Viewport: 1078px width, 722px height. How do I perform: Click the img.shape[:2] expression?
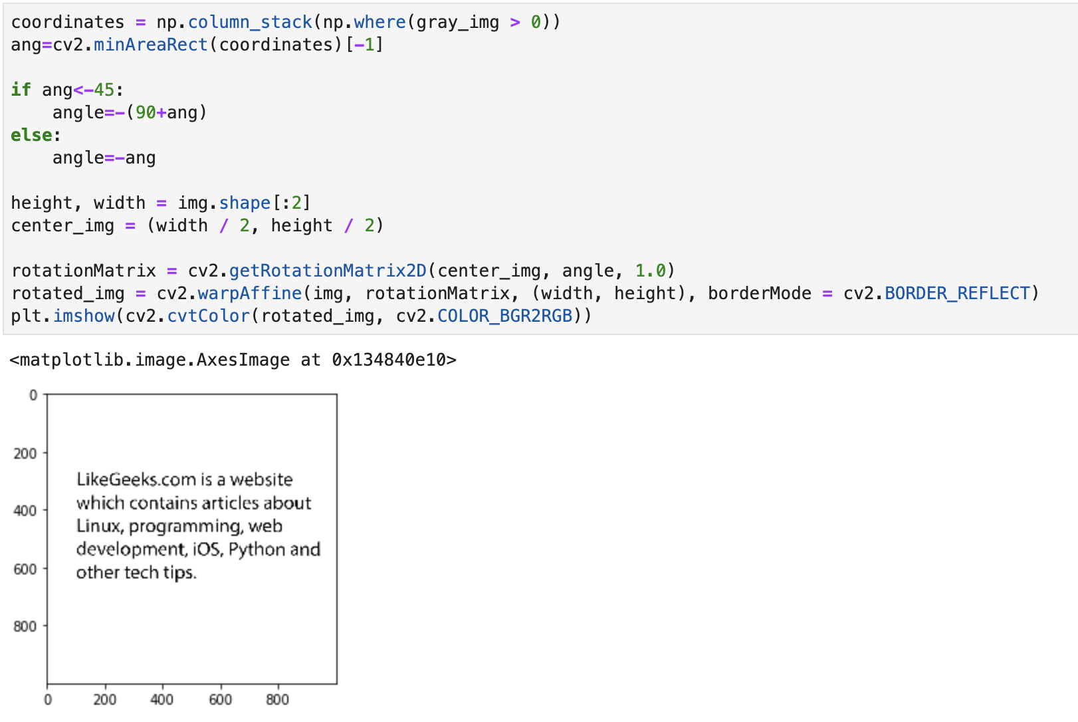pyautogui.click(x=244, y=203)
